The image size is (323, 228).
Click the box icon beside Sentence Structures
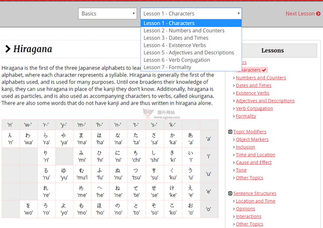pos(230,194)
